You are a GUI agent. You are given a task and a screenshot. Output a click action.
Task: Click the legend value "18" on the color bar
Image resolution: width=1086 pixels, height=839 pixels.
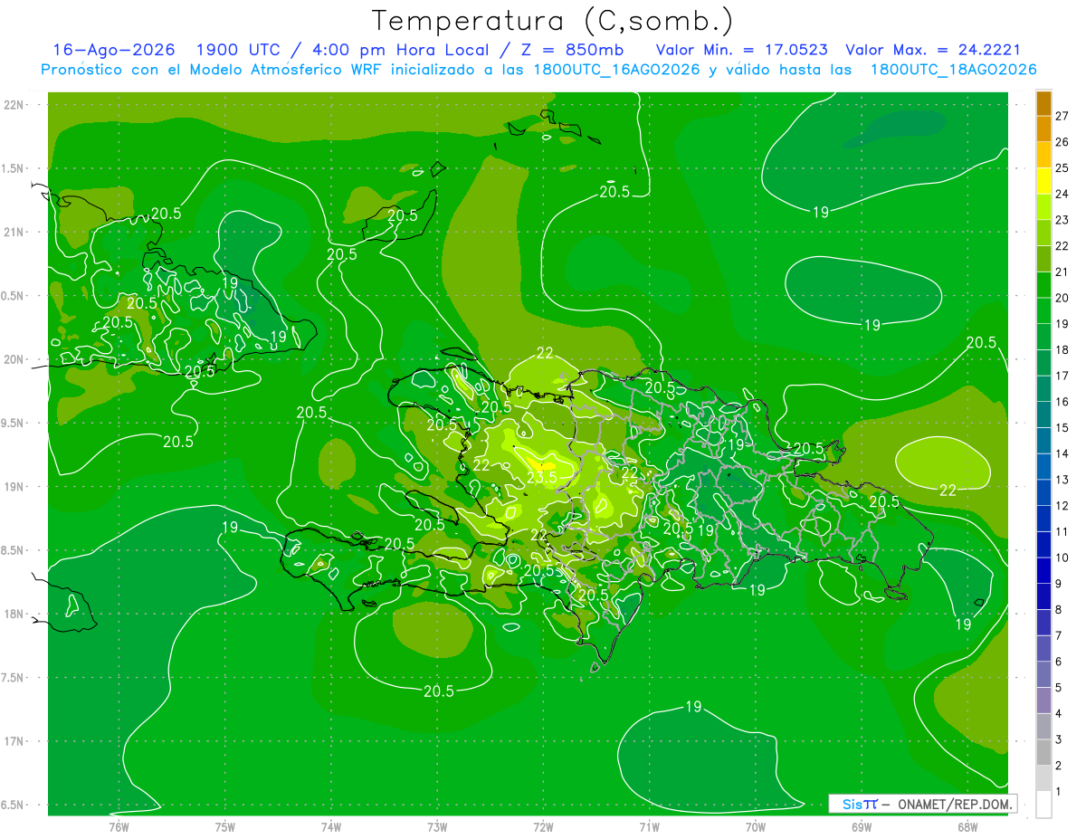click(x=1062, y=349)
